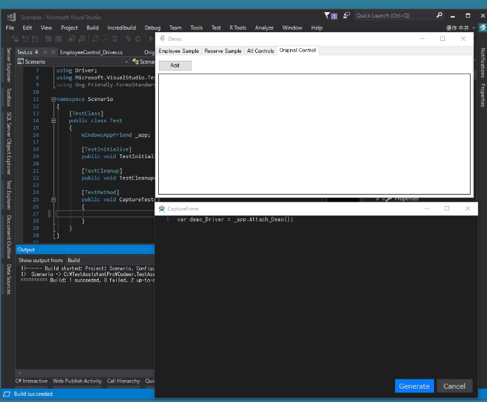Open the notifications filter flag icon

pos(327,15)
